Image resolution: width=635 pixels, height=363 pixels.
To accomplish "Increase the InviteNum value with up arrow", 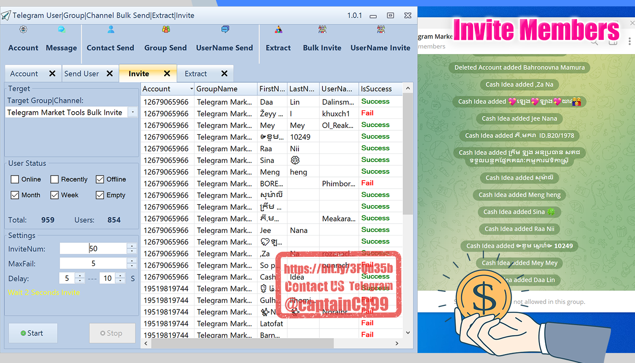I will click(132, 246).
